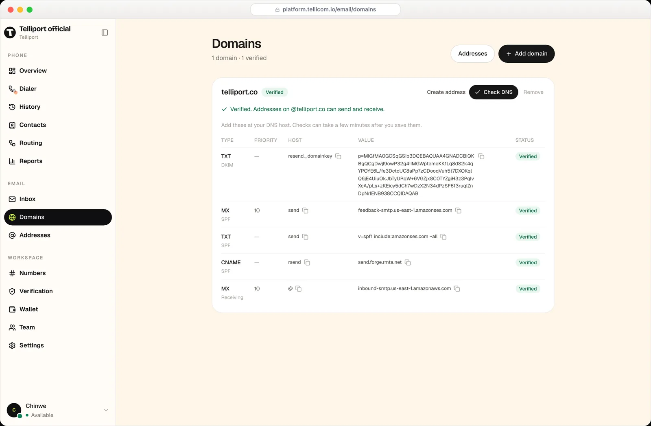The width and height of the screenshot is (651, 426).
Task: Open the Numbers page
Action: click(58, 273)
